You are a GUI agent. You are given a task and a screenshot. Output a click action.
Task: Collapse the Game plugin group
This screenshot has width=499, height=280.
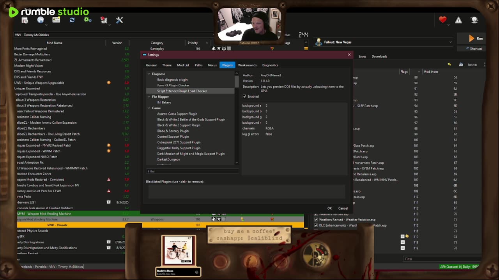point(149,108)
